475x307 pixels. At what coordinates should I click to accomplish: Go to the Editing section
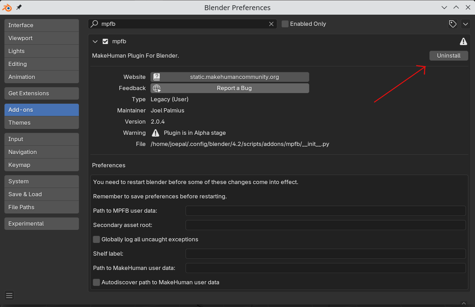coord(42,64)
